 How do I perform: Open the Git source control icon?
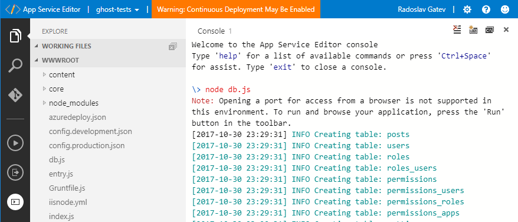pos(15,95)
